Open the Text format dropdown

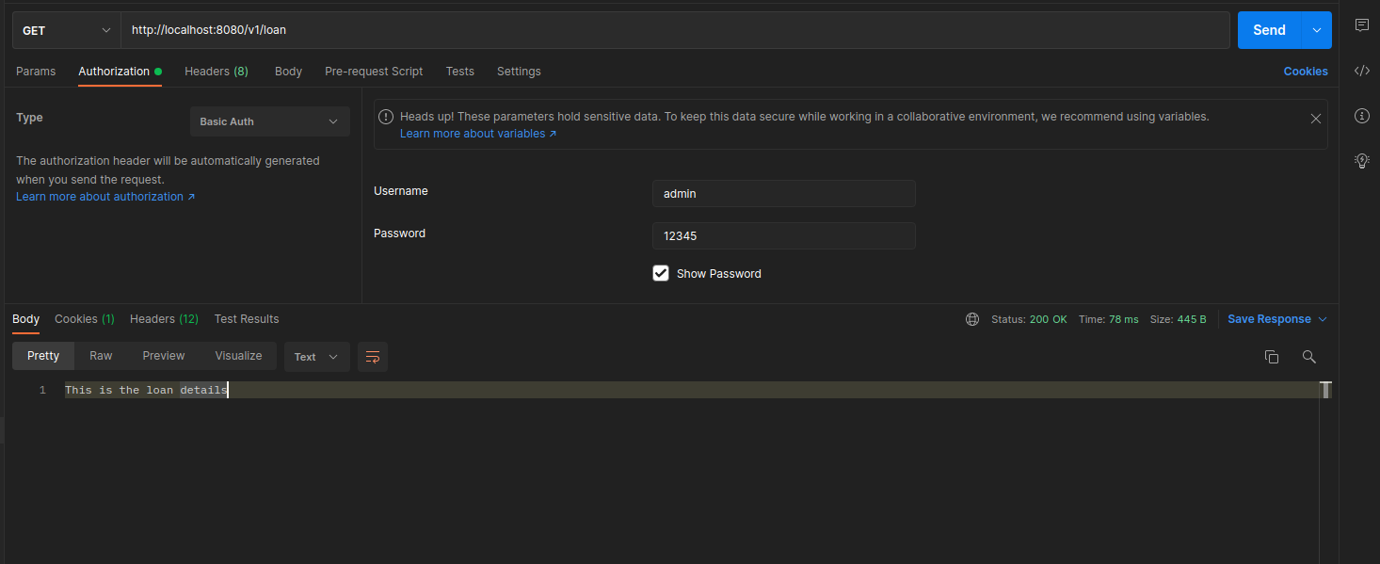coord(316,357)
